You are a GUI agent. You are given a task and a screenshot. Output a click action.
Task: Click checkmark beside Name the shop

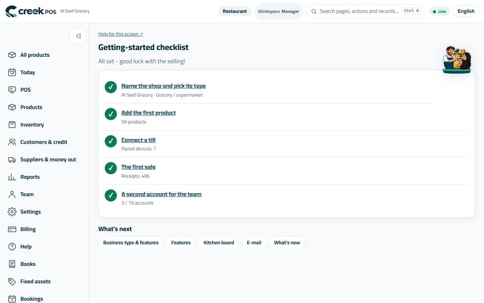111,87
